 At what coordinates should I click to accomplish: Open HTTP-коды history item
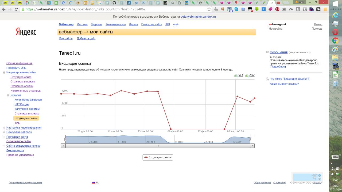(22, 104)
